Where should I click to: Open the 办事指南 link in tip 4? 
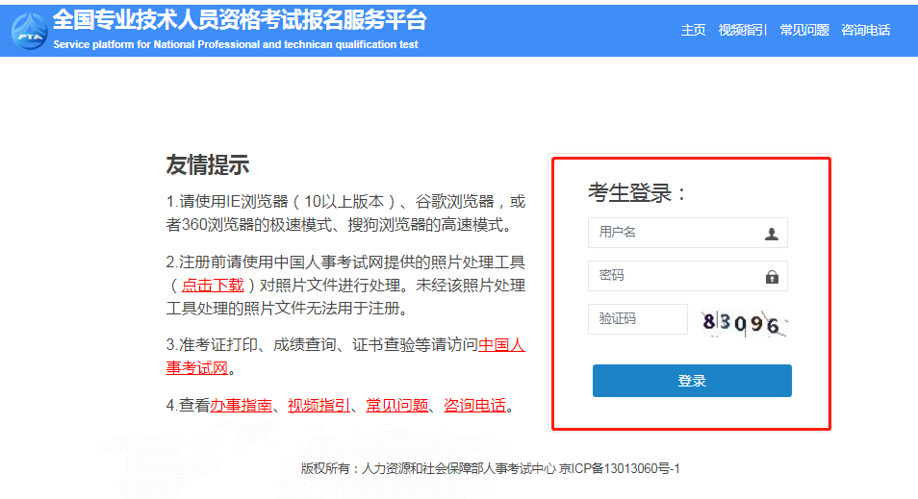(x=241, y=405)
